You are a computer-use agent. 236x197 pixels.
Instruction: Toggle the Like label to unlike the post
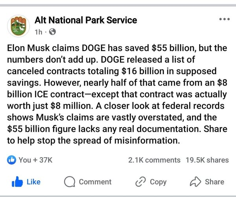(x=33, y=182)
